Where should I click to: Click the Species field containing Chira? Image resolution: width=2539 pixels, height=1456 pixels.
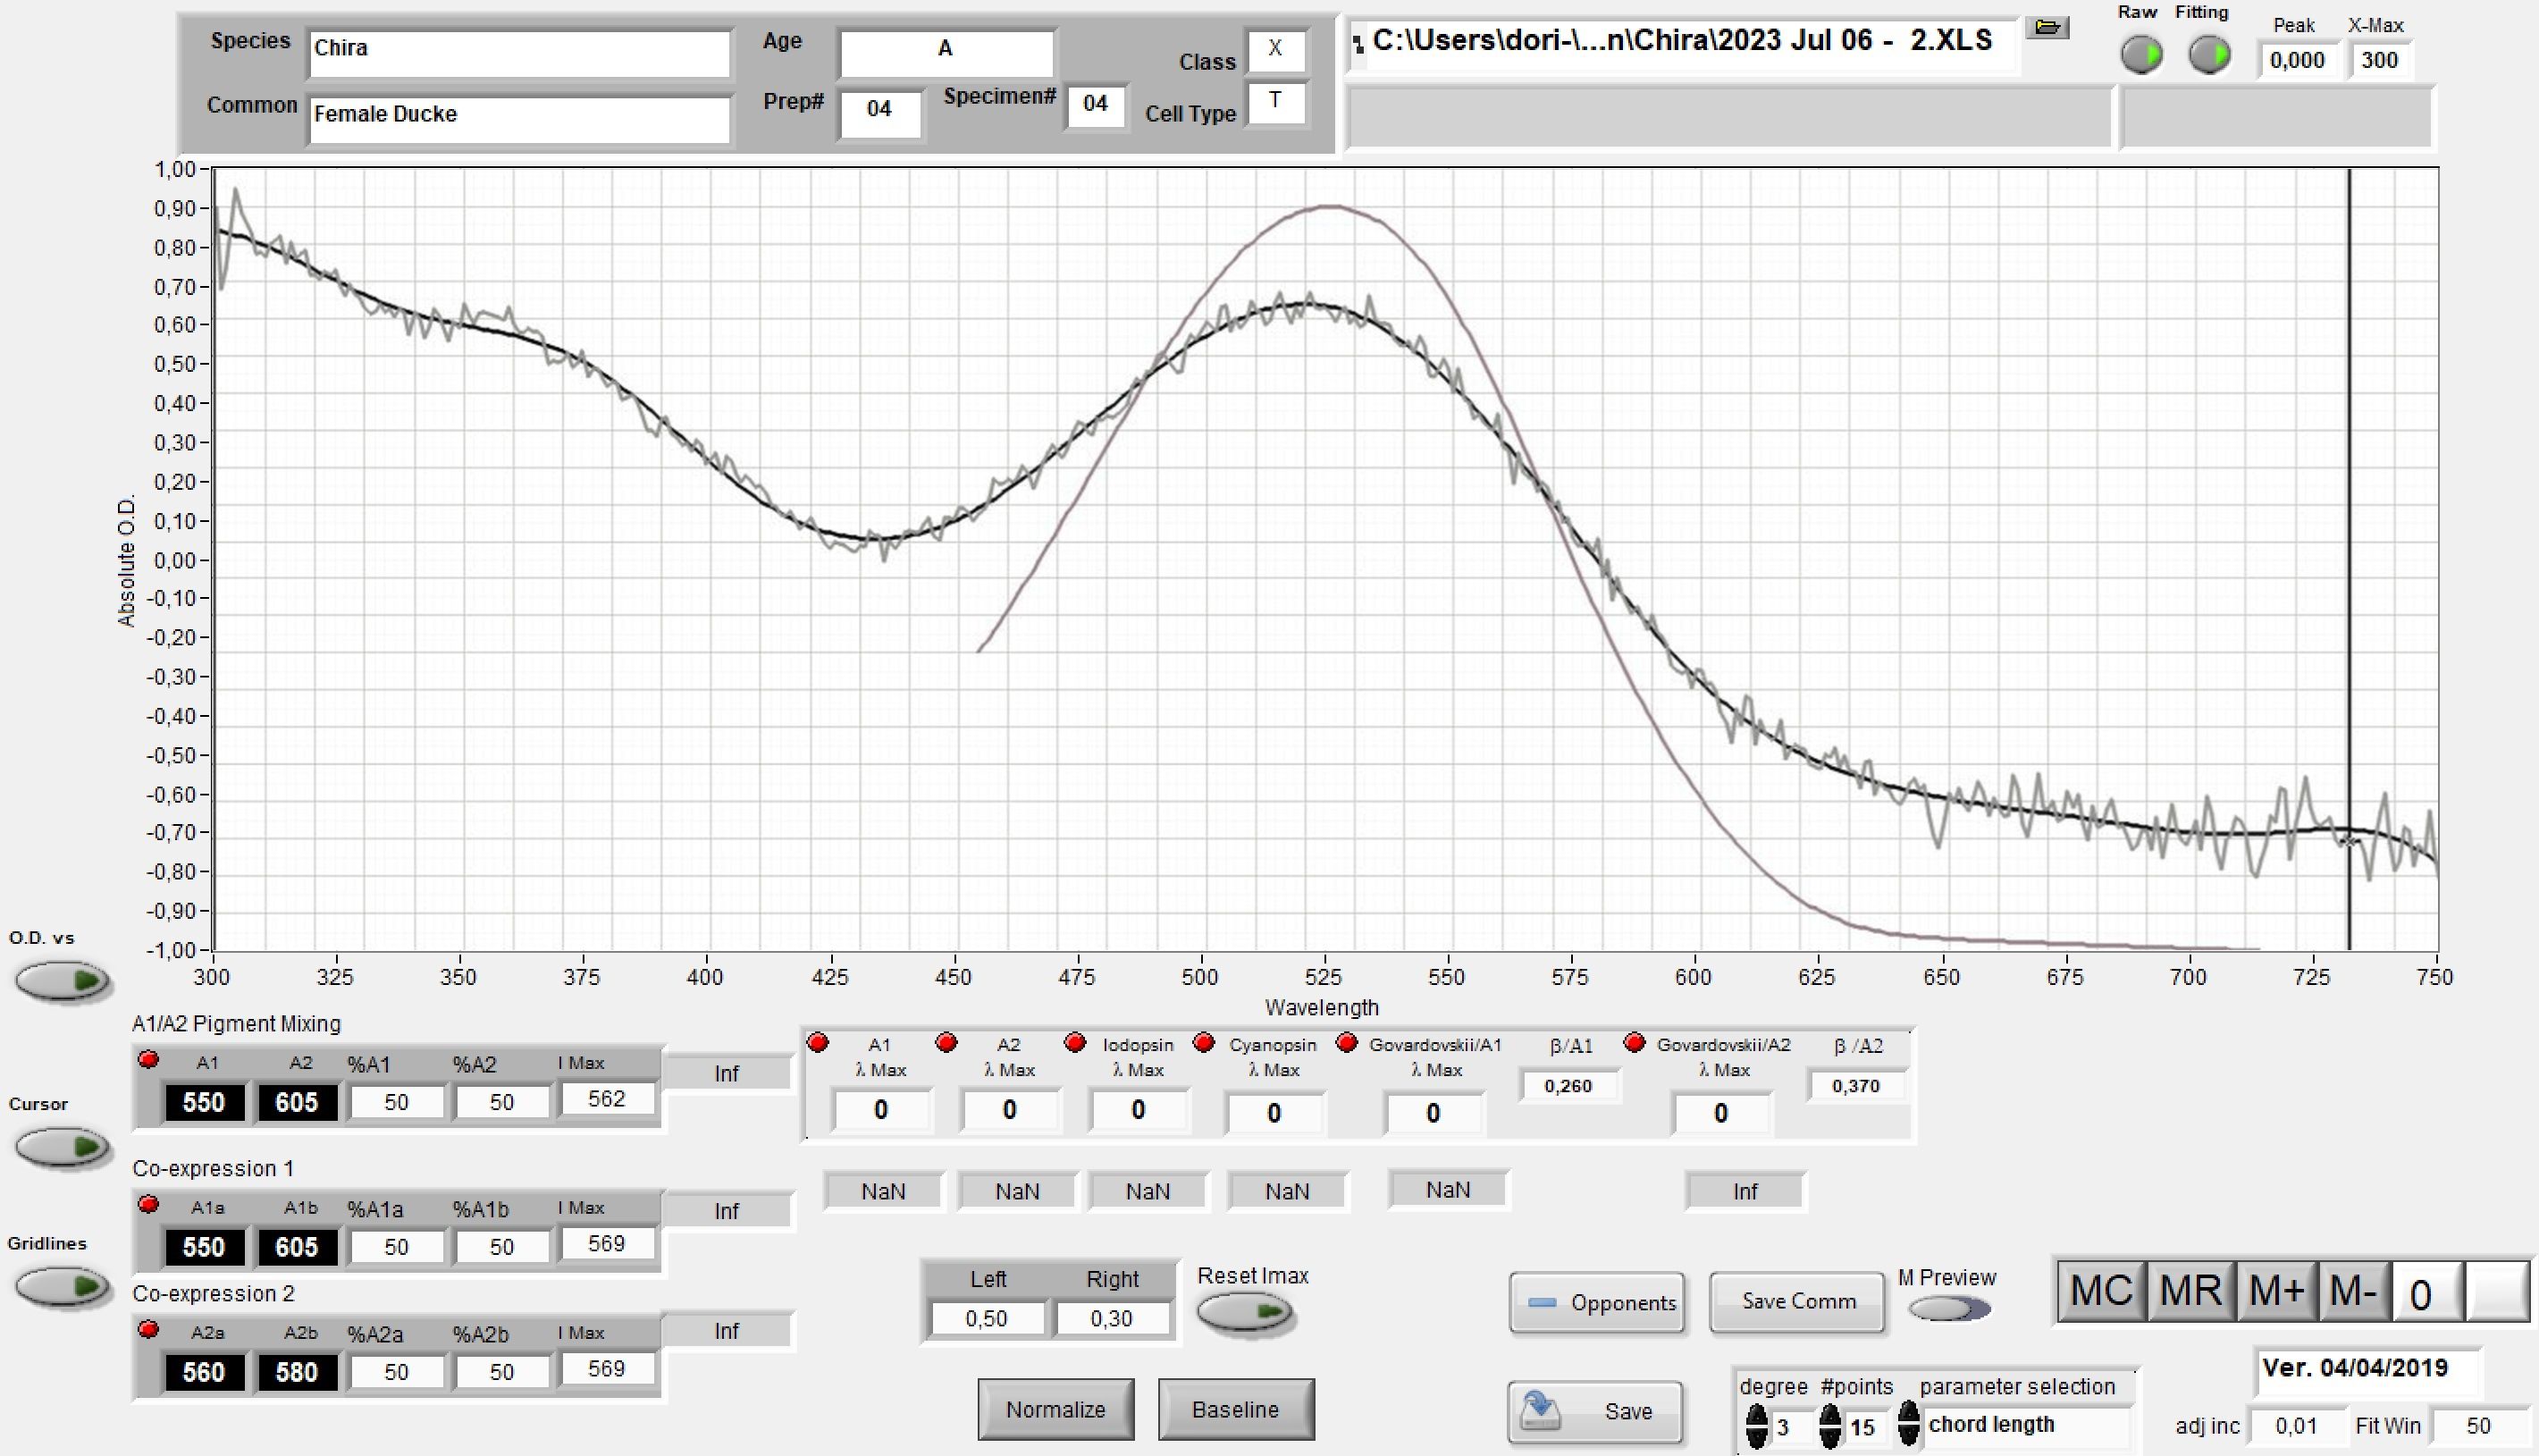pos(520,53)
